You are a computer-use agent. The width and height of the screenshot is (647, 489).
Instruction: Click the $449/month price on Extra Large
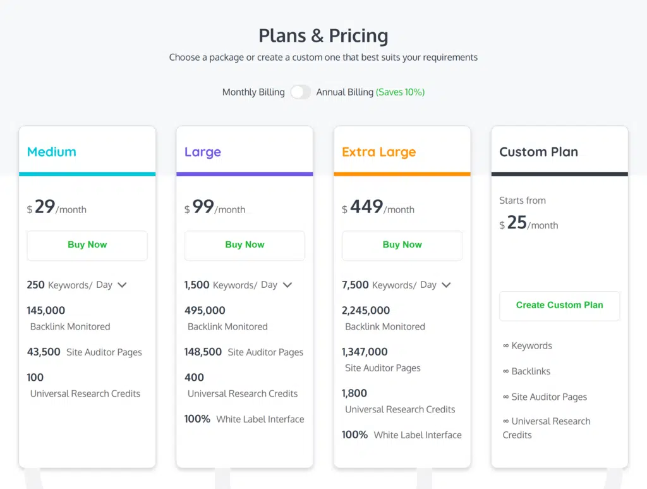pyautogui.click(x=378, y=207)
